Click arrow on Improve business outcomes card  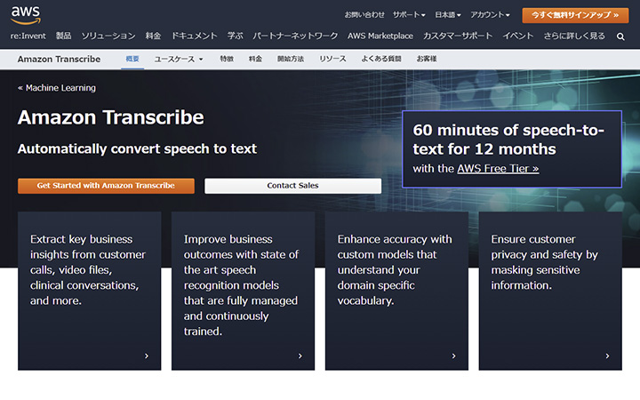(x=300, y=356)
